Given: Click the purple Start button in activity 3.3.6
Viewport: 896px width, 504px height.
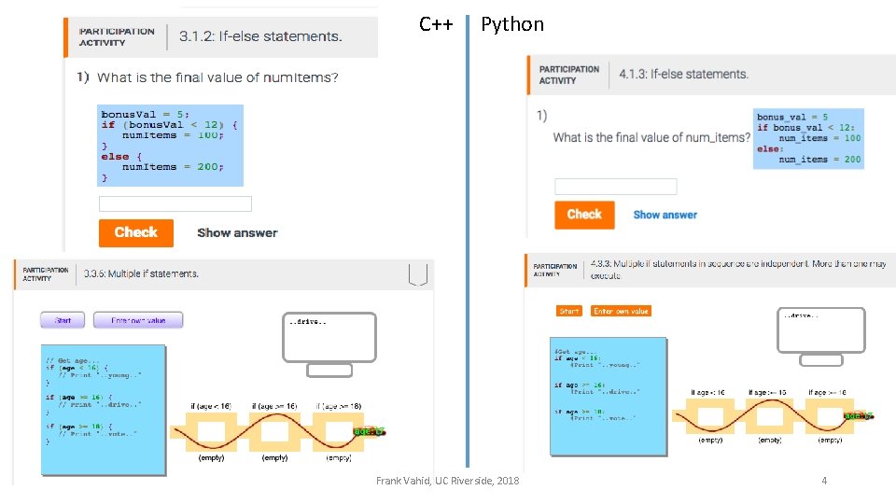Looking at the screenshot, I should (x=63, y=320).
